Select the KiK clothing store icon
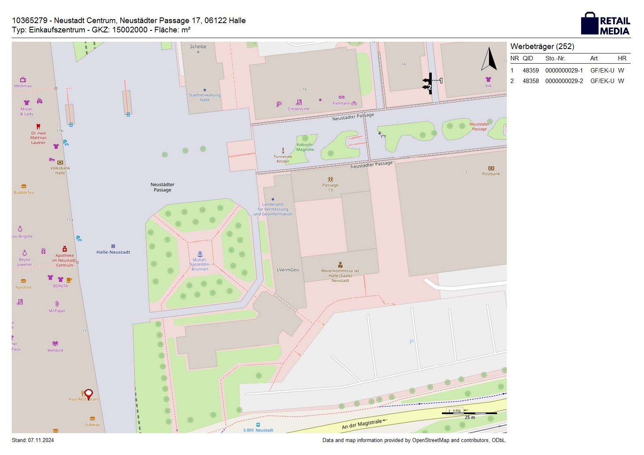644x455 pixels. point(488,79)
